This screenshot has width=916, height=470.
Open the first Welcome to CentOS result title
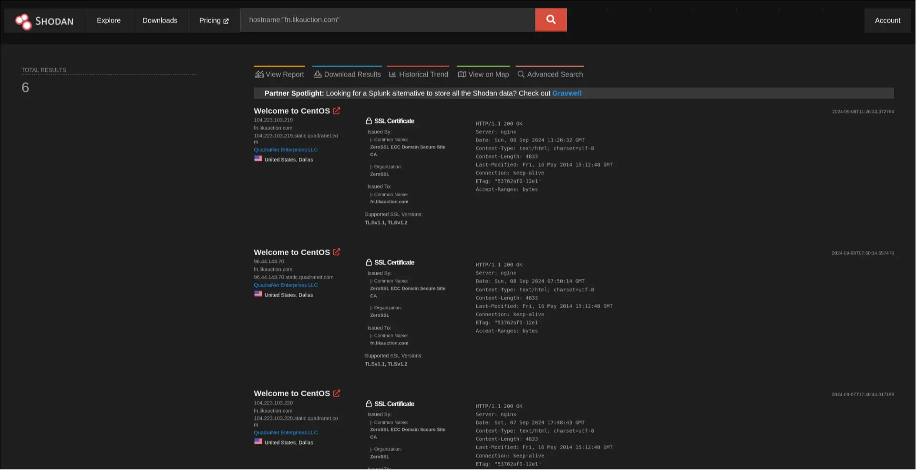pos(292,111)
